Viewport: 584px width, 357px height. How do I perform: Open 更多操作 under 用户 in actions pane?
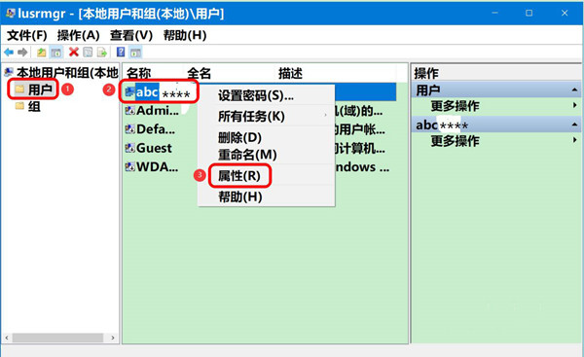pos(456,106)
